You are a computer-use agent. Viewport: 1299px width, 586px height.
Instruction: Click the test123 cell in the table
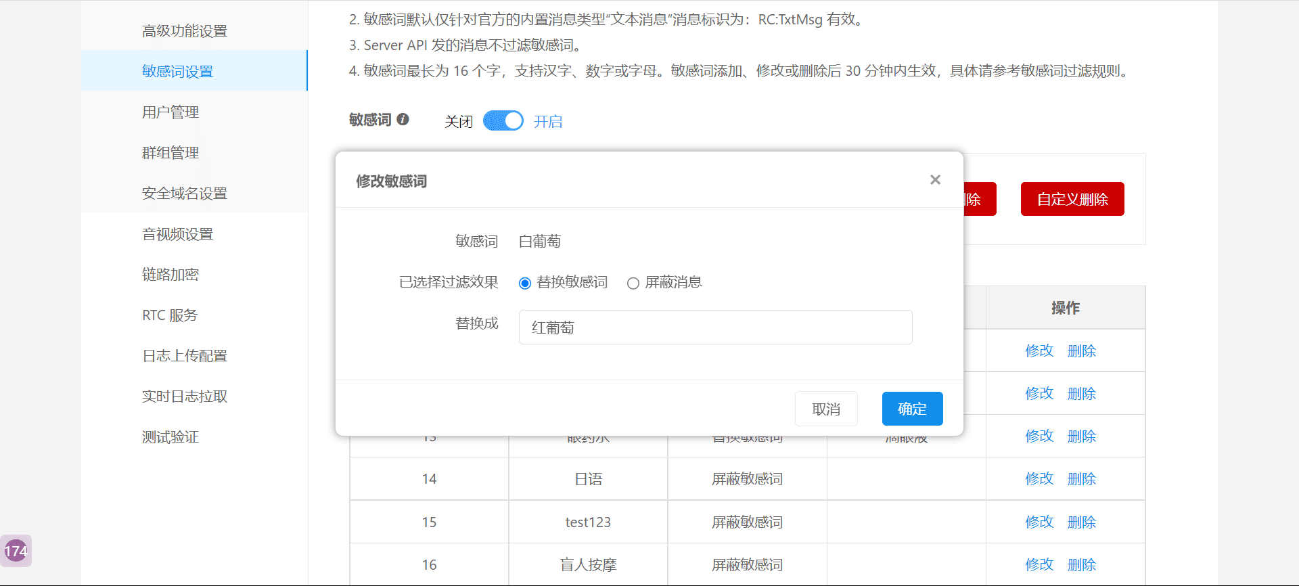pos(588,522)
